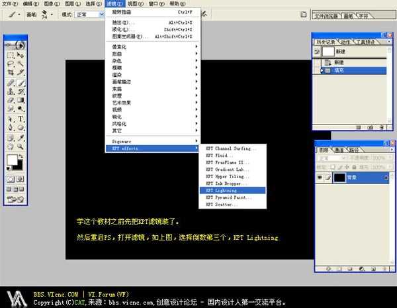Screen dimensions: 397x308
Task: Select the Lasso tool
Action: pos(11,64)
